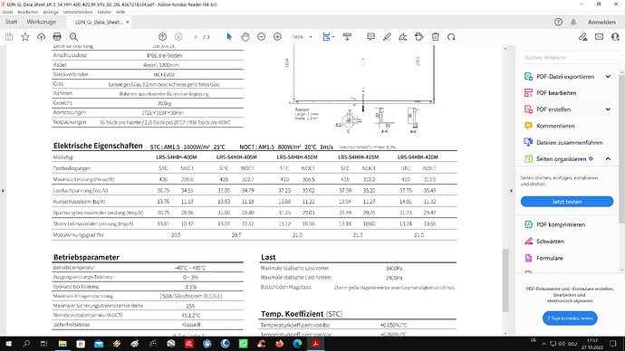Click the star bookmark icon

(25, 37)
